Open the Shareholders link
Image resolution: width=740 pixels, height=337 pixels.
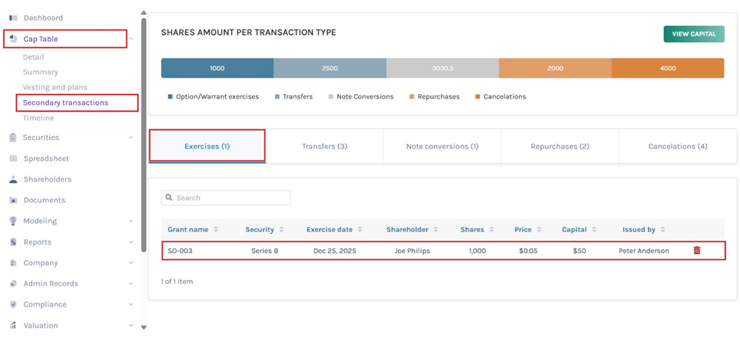[48, 179]
